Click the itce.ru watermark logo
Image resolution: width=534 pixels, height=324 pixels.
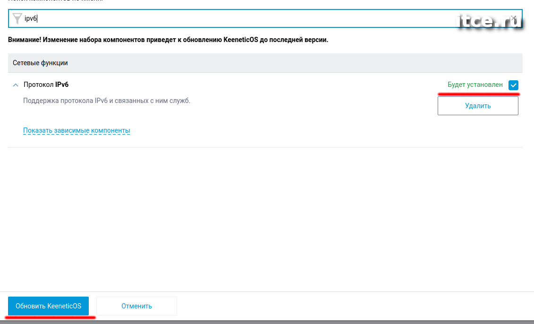click(489, 21)
